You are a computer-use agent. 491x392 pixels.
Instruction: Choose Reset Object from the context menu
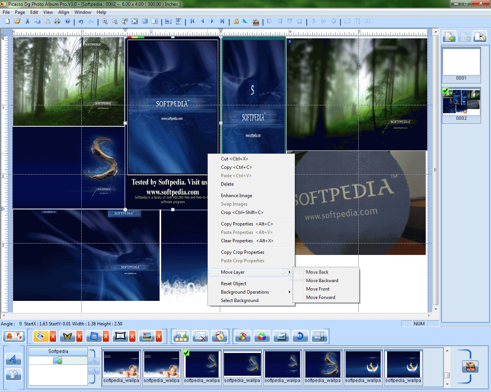(251, 284)
